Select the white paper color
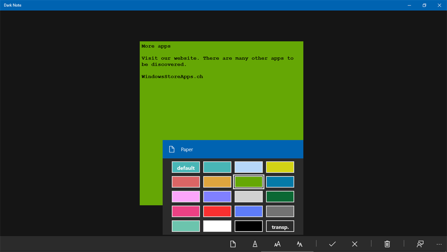447x252 pixels. 217,226
